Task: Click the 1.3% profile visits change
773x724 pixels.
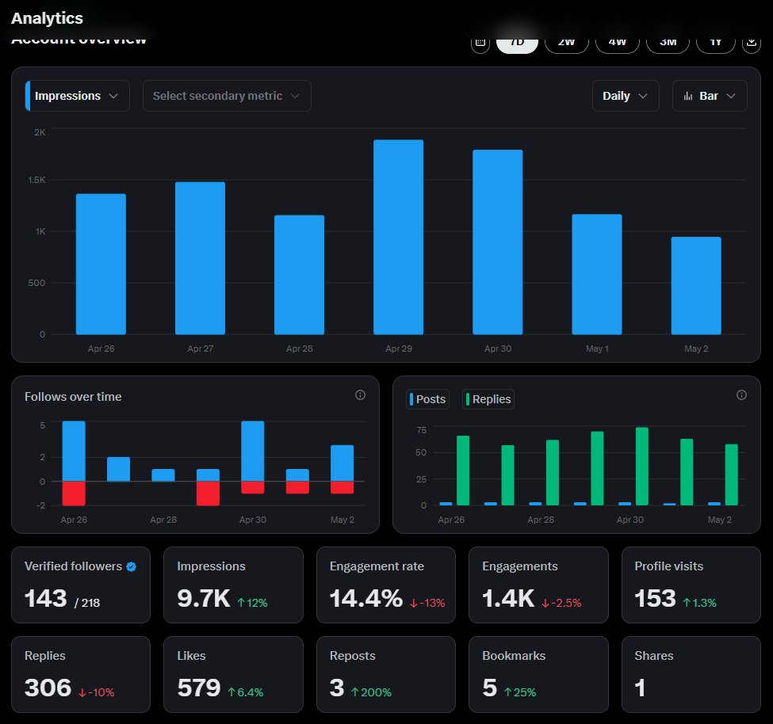Action: (x=699, y=603)
